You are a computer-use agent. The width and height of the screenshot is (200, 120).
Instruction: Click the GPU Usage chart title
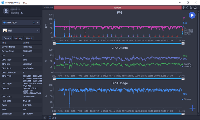pyautogui.click(x=120, y=83)
